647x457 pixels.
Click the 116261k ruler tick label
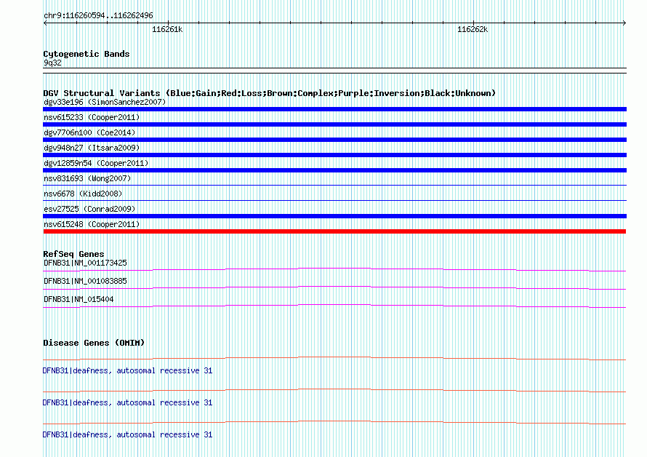(167, 29)
